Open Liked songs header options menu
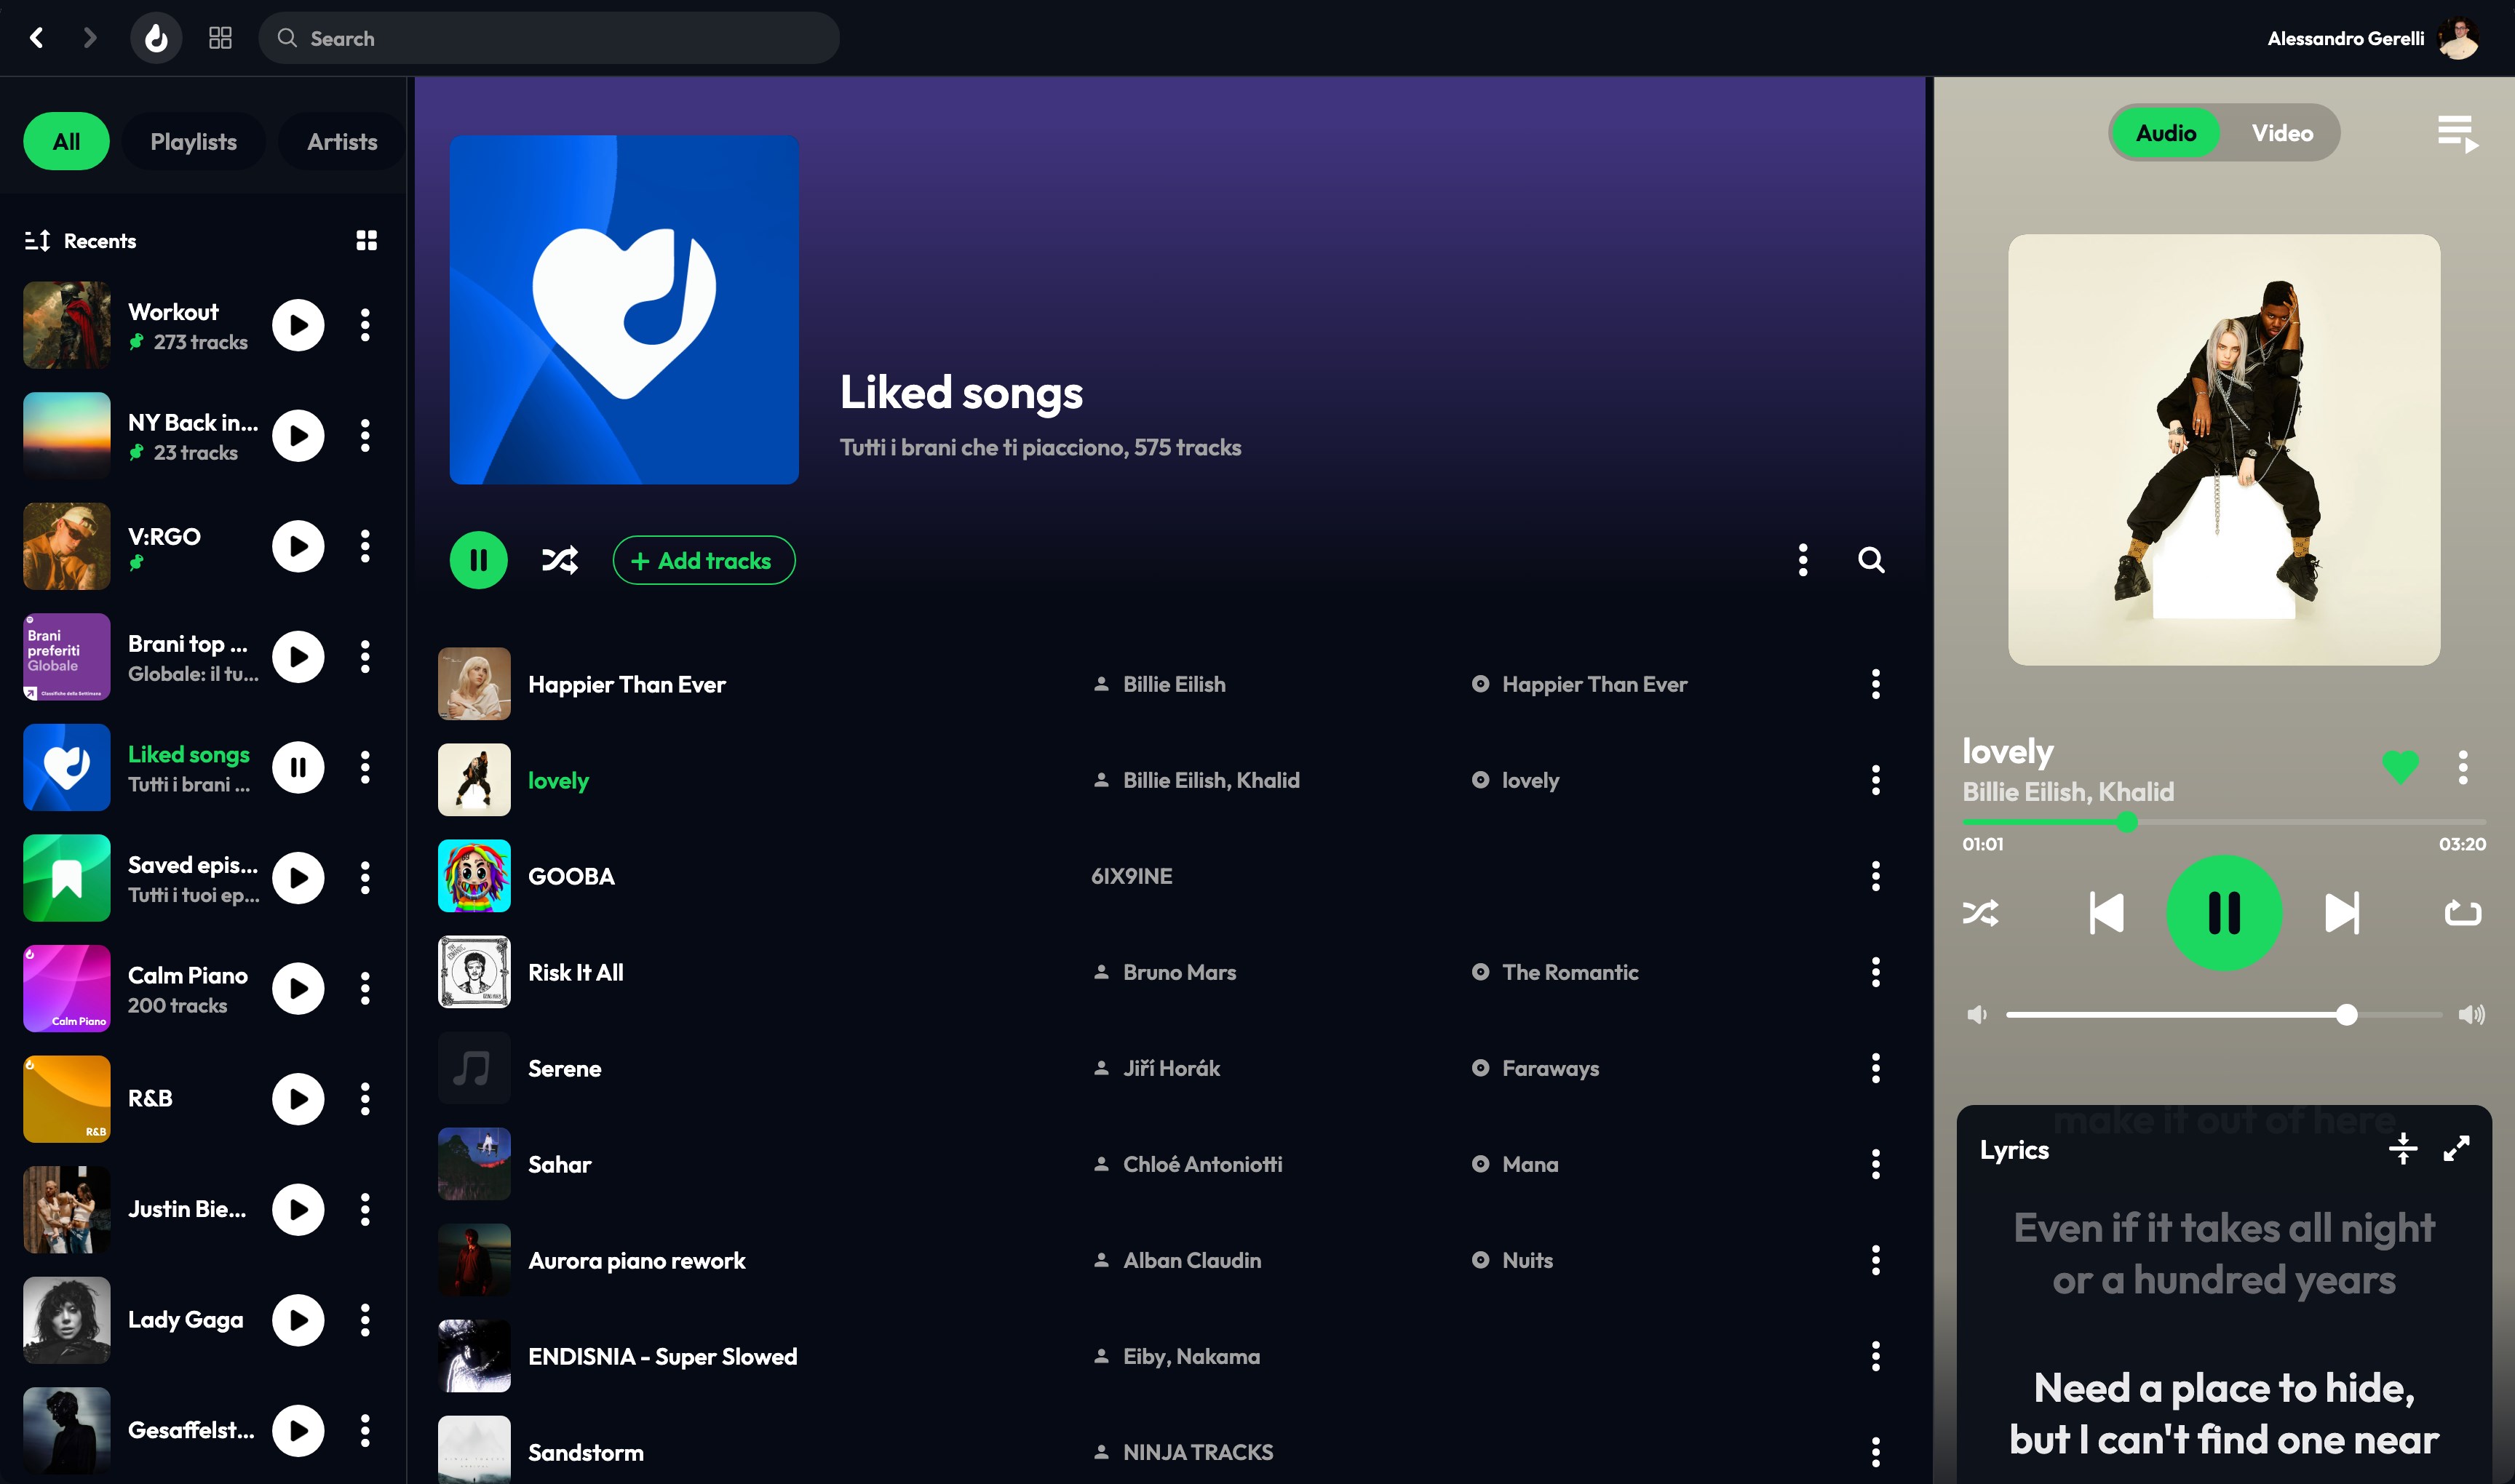 [1803, 560]
